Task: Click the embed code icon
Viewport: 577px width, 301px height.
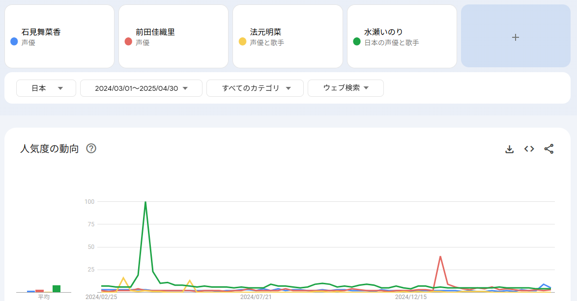Action: point(529,149)
